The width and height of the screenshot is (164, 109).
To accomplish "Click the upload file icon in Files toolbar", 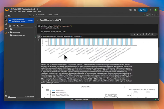I will pos(10,26).
